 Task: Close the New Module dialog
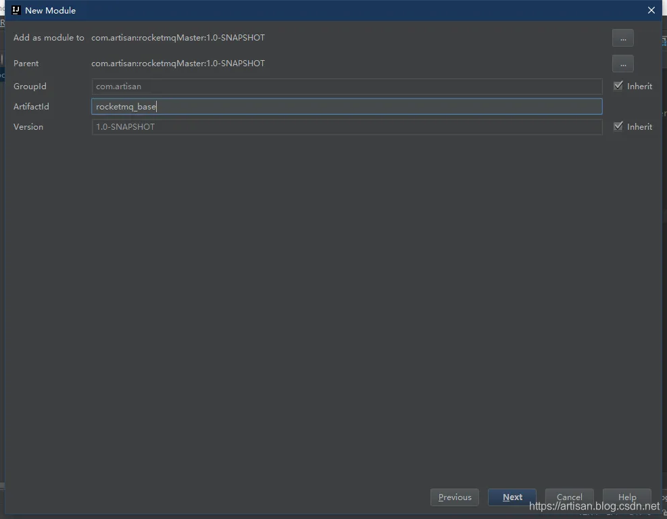(651, 10)
